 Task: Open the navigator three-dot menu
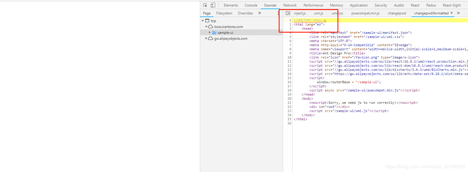click(278, 13)
